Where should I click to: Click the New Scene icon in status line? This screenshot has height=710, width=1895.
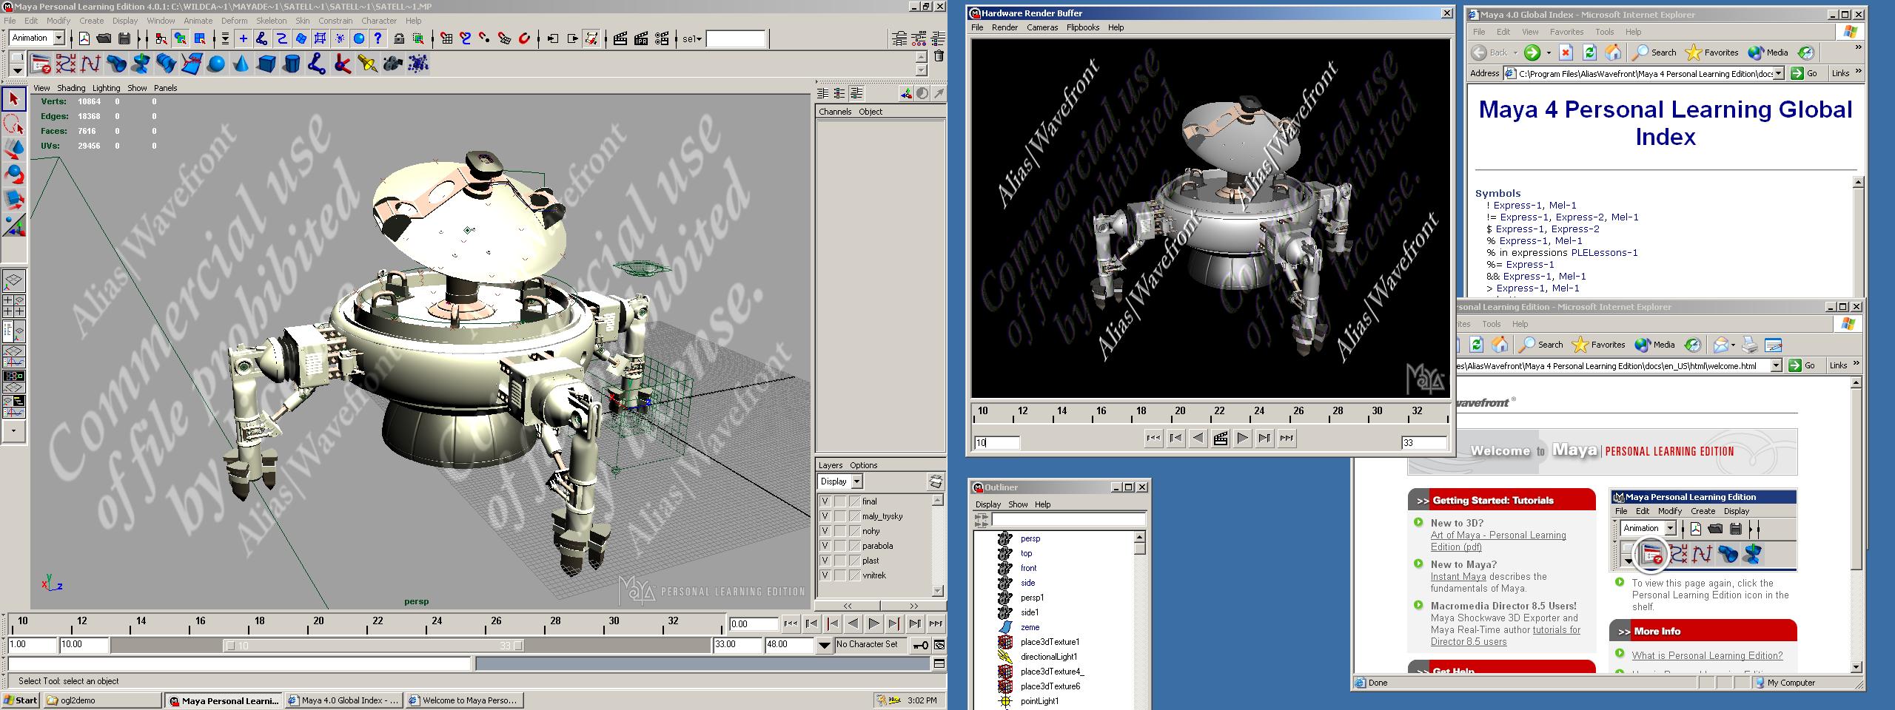tap(84, 38)
